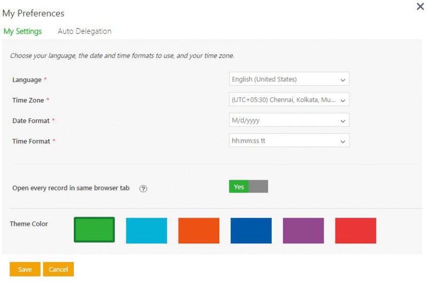Select the green theme color
428x282 pixels.
point(94,230)
